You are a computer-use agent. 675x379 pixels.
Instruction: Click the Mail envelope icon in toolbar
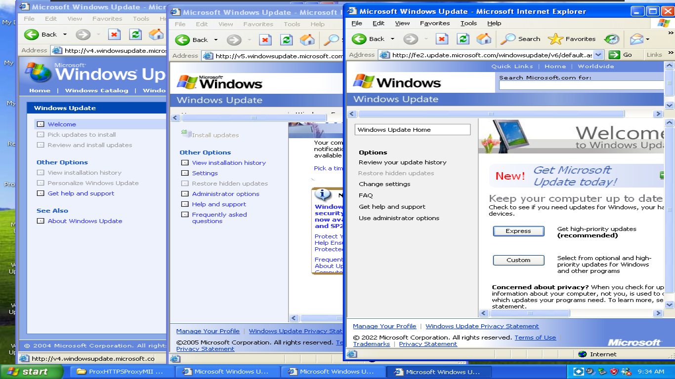[636, 39]
